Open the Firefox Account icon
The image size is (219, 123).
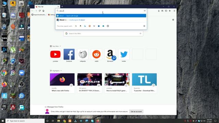[x=170, y=11]
